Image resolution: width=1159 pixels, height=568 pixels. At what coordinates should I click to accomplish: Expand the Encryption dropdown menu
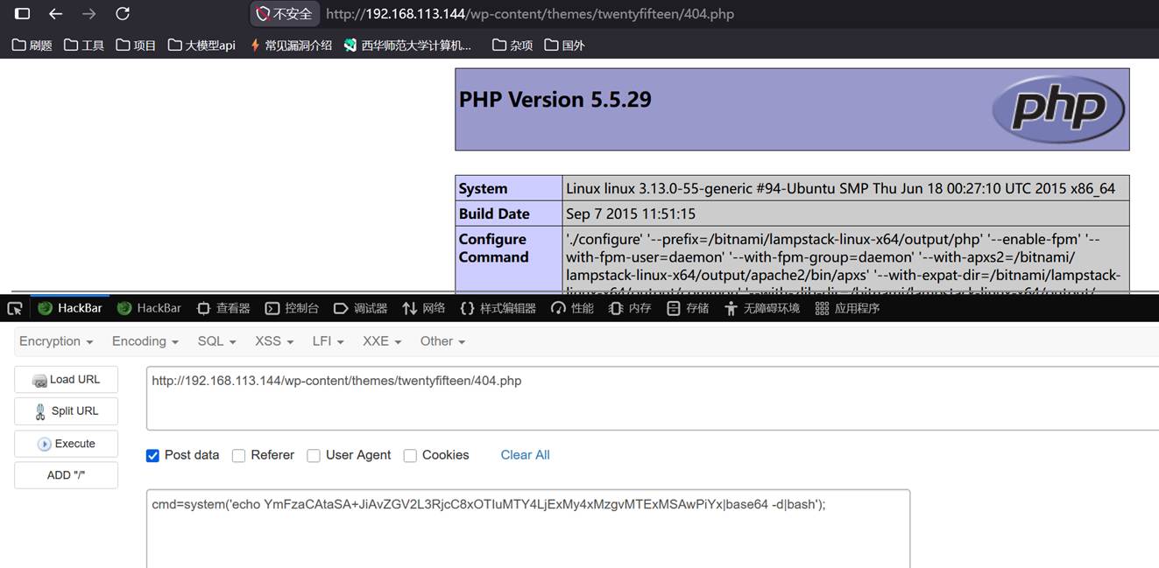(56, 341)
